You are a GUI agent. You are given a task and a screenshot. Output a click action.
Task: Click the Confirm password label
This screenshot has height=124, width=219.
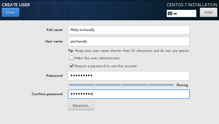[47, 94]
